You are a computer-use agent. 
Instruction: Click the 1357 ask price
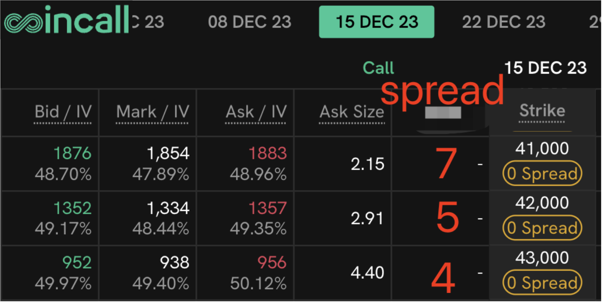tap(267, 208)
